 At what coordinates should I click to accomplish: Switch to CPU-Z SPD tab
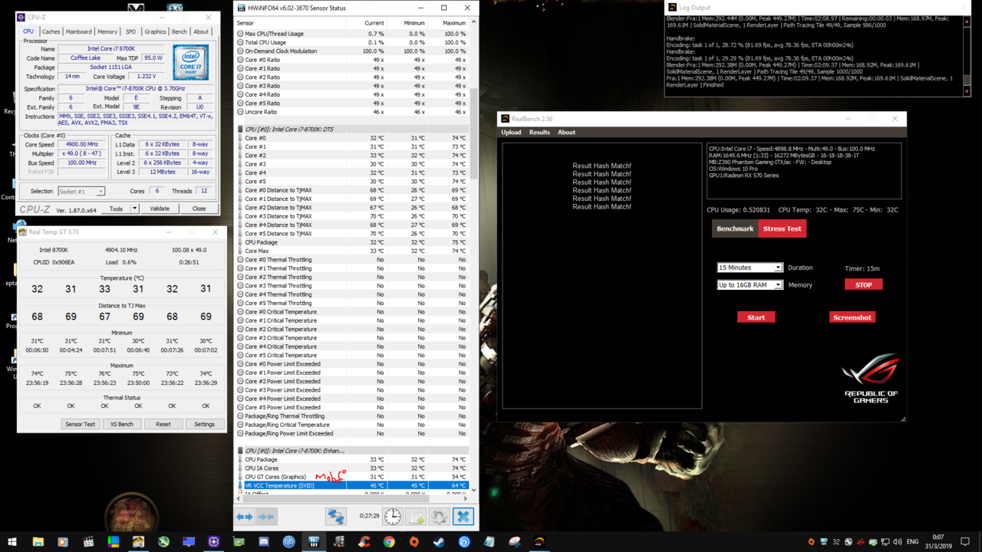point(130,31)
